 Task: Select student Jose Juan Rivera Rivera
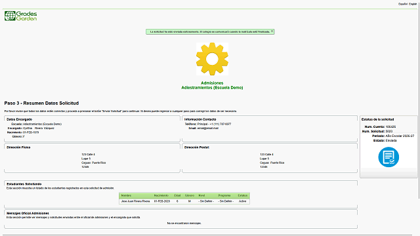[135, 201]
